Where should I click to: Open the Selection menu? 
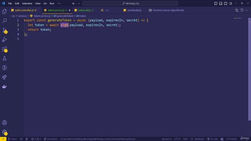(27, 4)
